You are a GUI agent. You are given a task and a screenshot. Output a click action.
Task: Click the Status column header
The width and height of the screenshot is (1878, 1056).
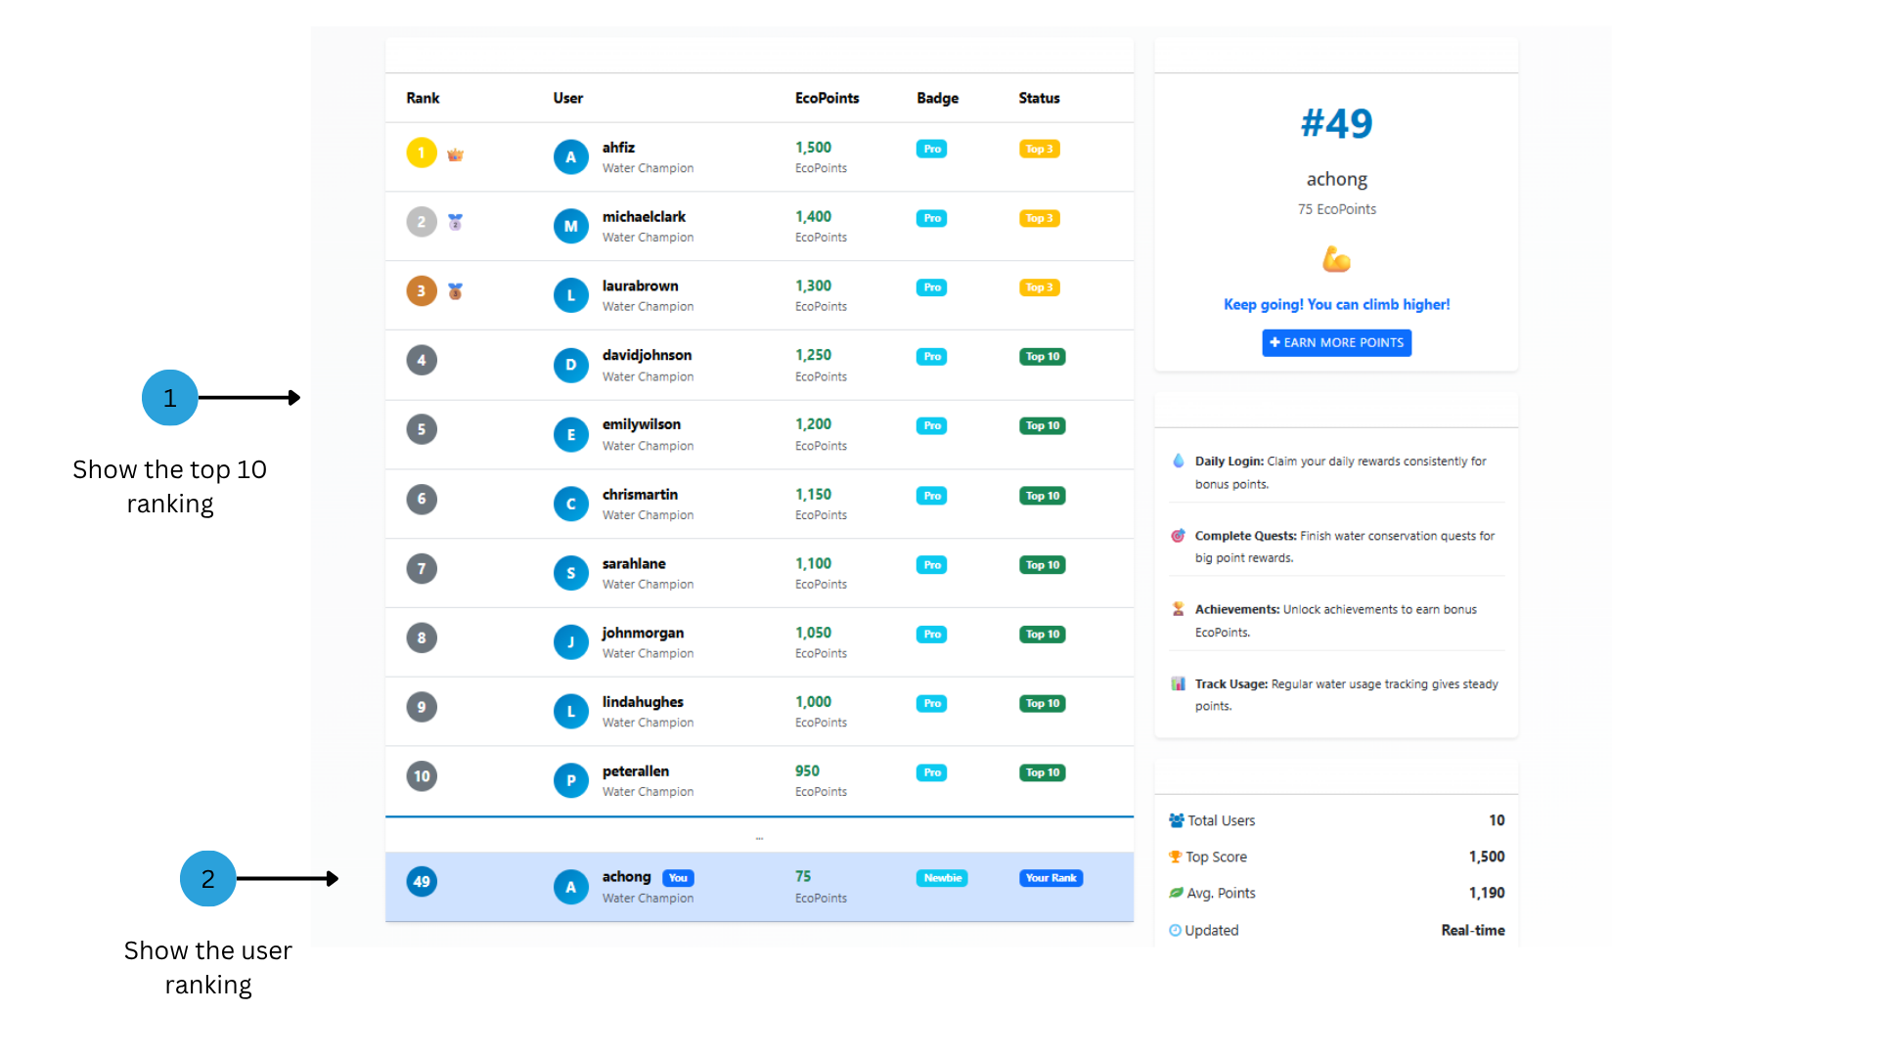tap(1039, 98)
